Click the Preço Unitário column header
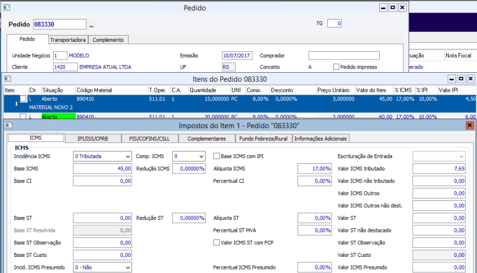The height and width of the screenshot is (273, 477). click(x=336, y=90)
